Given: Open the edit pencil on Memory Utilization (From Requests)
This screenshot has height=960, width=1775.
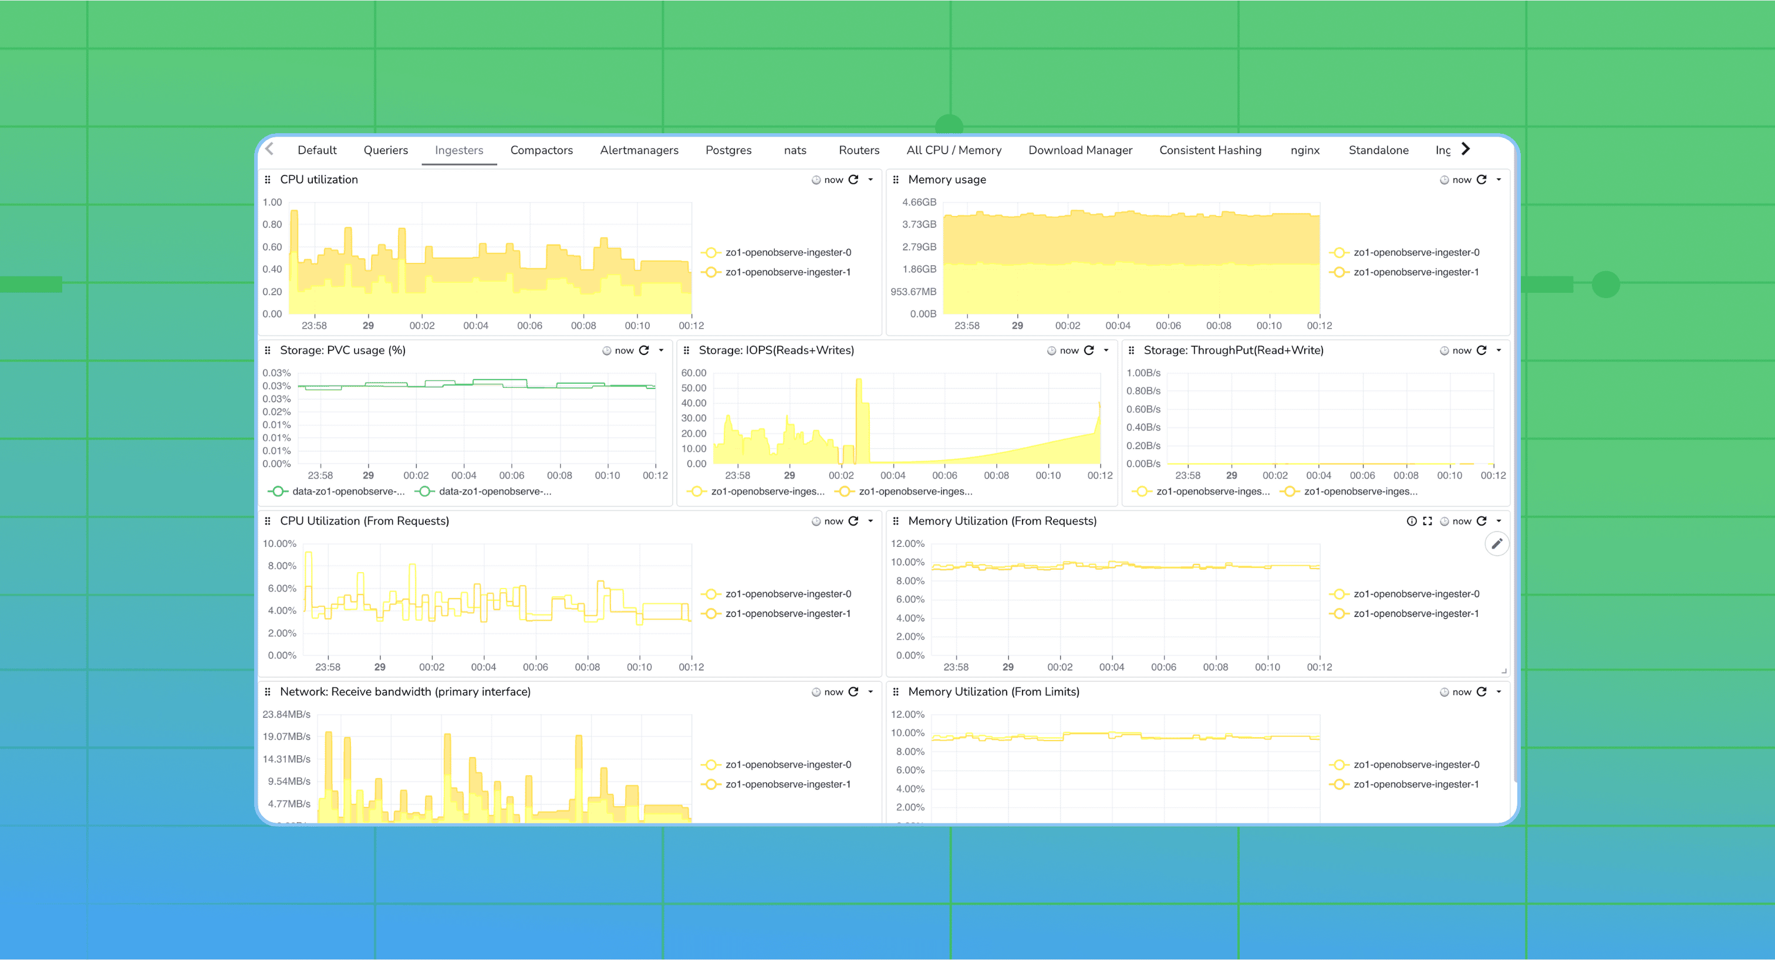Looking at the screenshot, I should pos(1497,543).
